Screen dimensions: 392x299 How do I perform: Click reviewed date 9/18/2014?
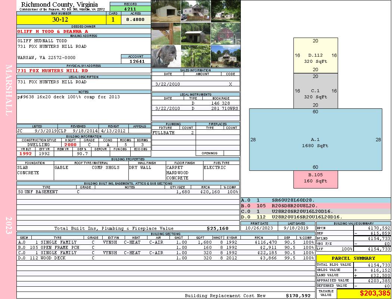click(85, 130)
